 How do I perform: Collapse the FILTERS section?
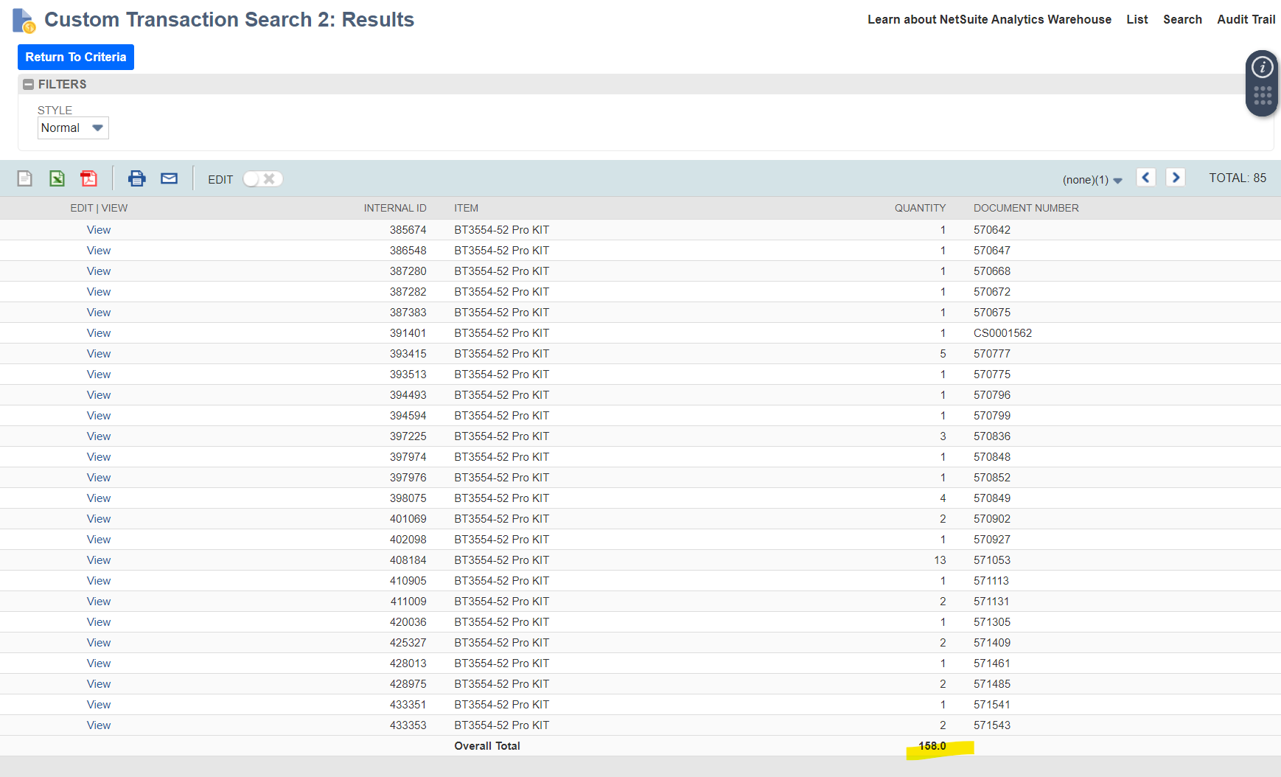click(x=29, y=84)
